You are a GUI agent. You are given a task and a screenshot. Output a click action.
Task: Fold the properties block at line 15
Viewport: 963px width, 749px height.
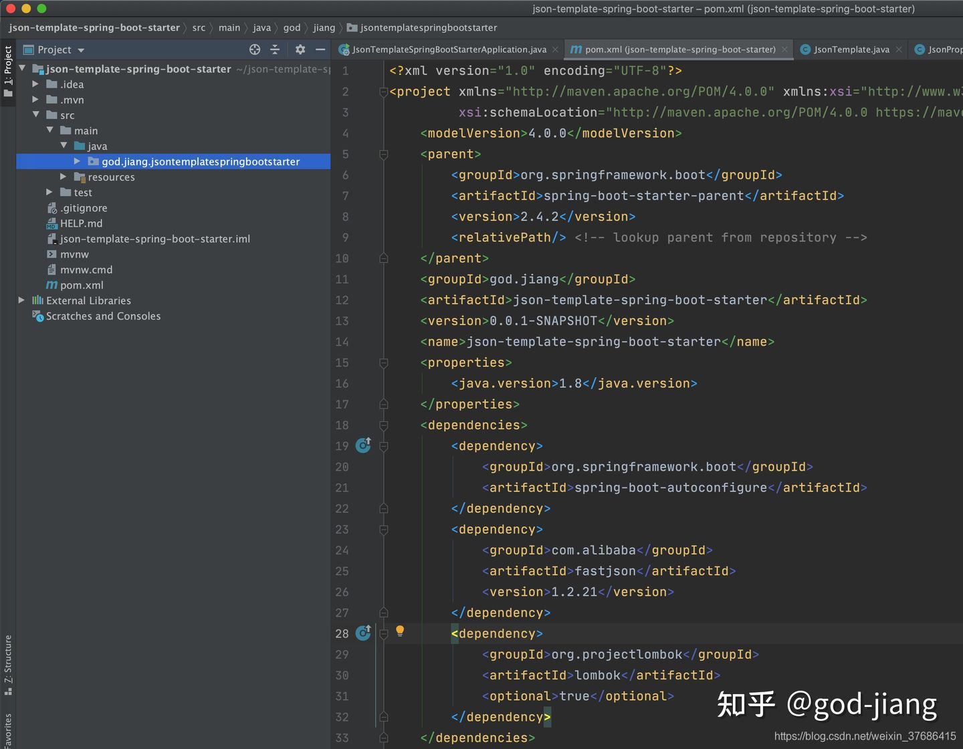coord(384,363)
